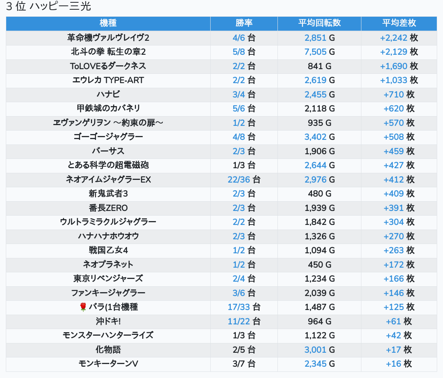Click the 平均回転数 column header
This screenshot has height=378, width=443.
click(319, 23)
